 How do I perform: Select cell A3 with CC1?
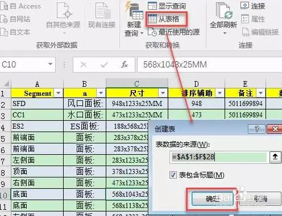[37, 115]
